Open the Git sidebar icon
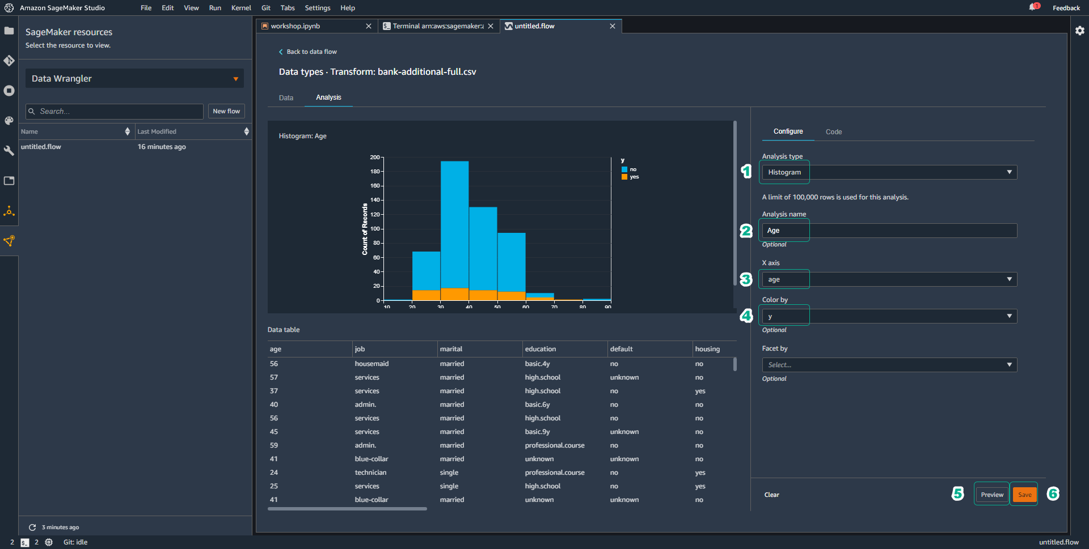The height and width of the screenshot is (549, 1089). coord(9,61)
